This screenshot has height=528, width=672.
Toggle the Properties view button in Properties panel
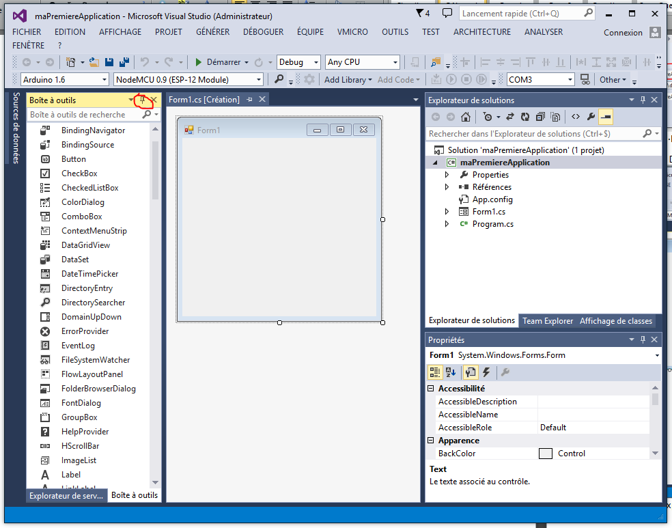[x=470, y=372]
